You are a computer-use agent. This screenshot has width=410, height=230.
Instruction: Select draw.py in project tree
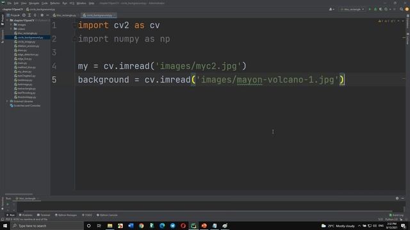pyautogui.click(x=20, y=50)
